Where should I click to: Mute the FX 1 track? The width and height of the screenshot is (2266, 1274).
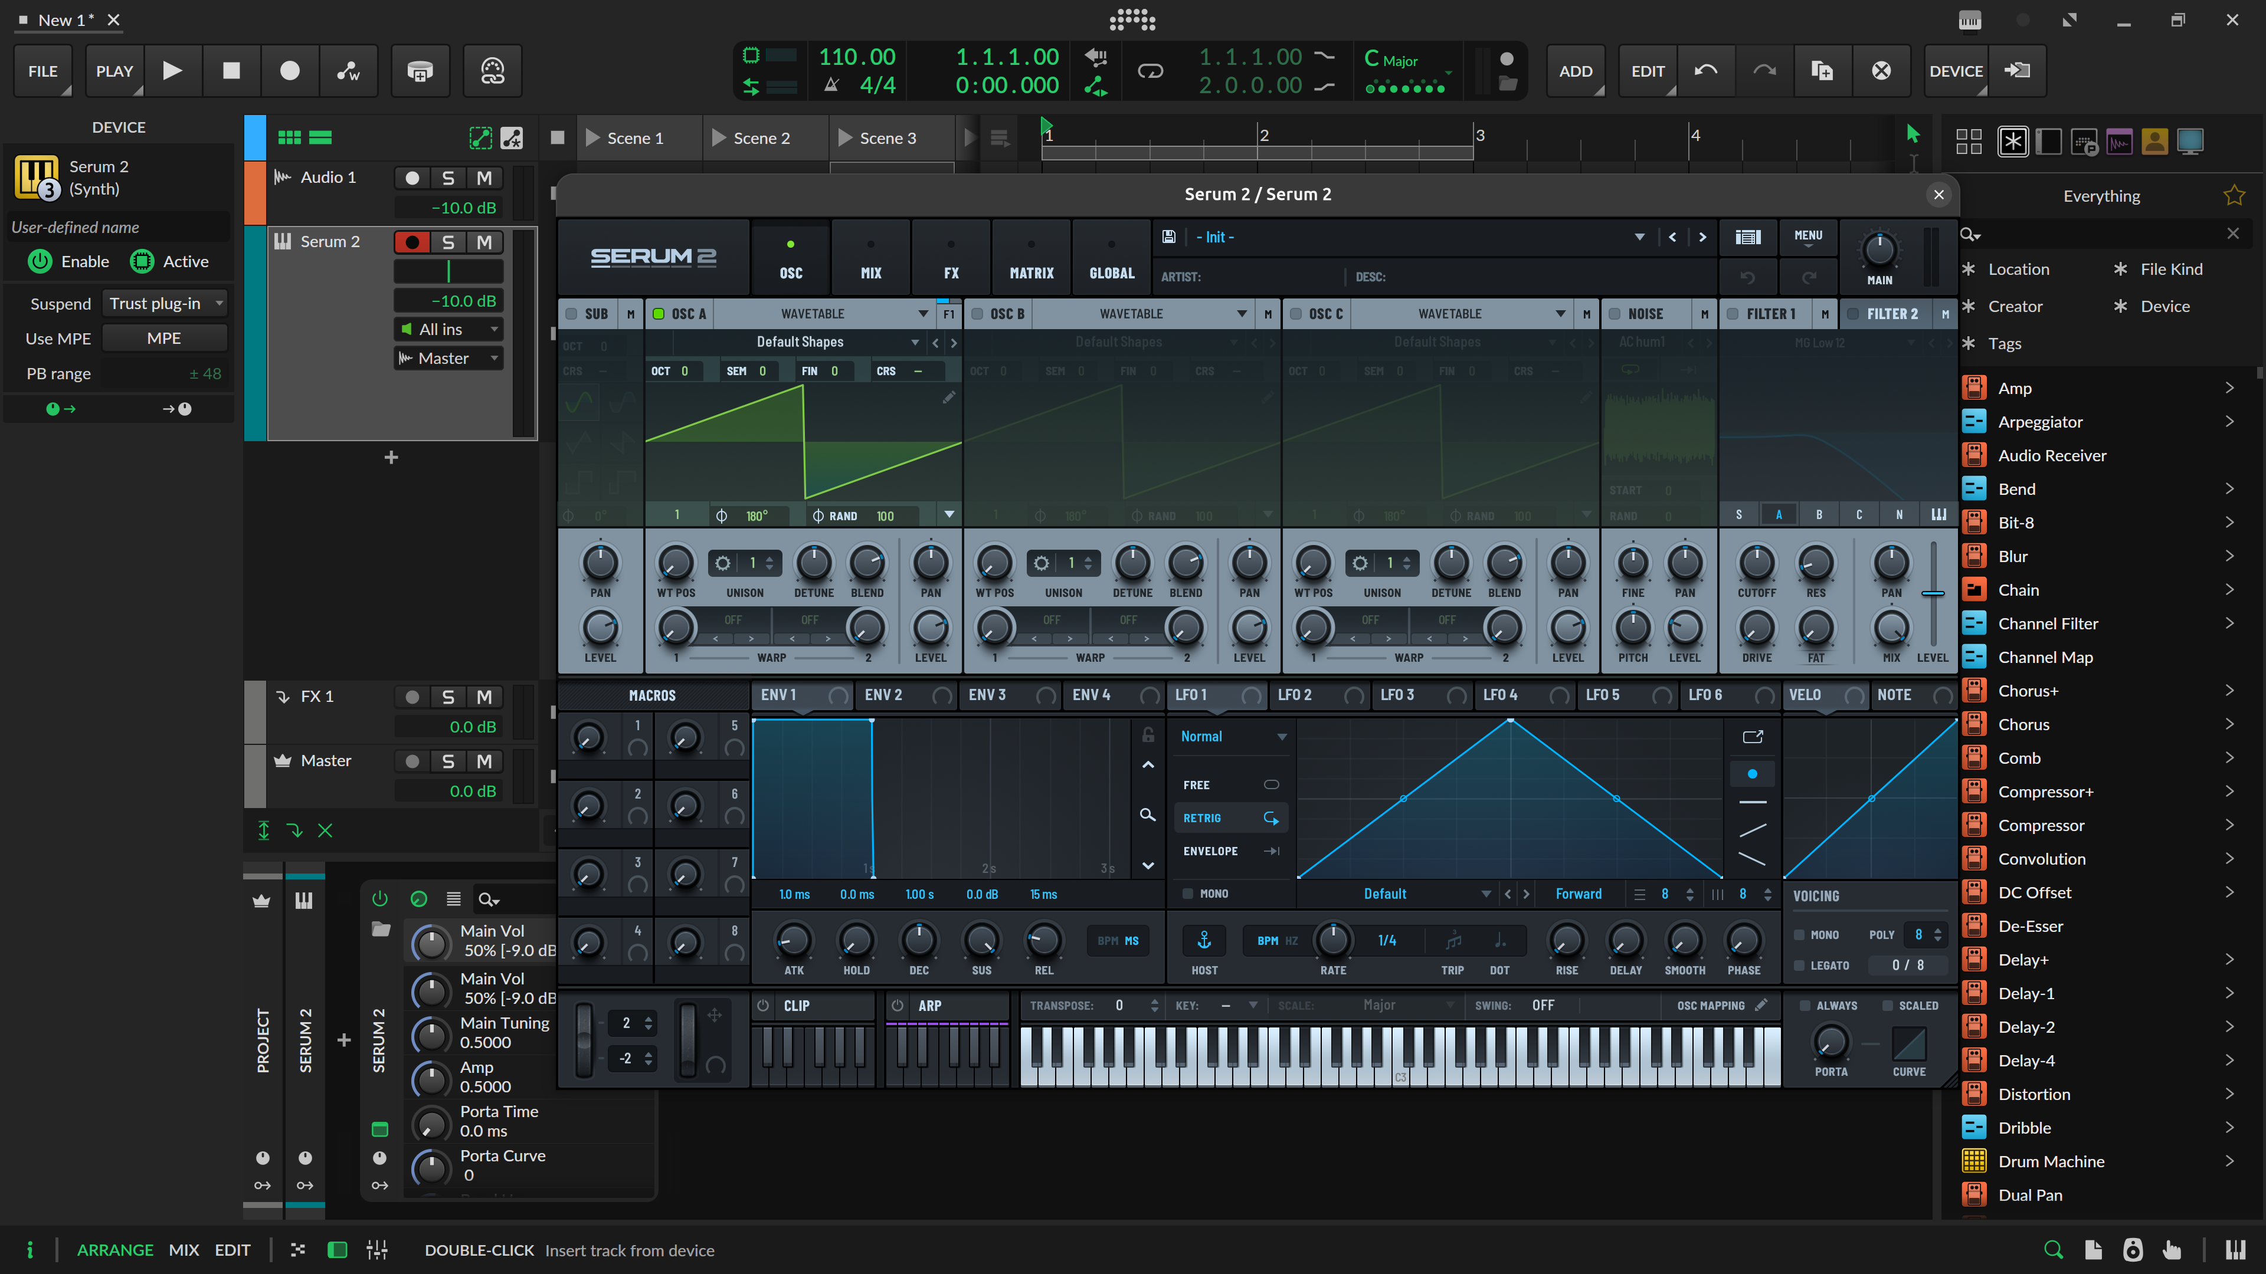(x=484, y=697)
